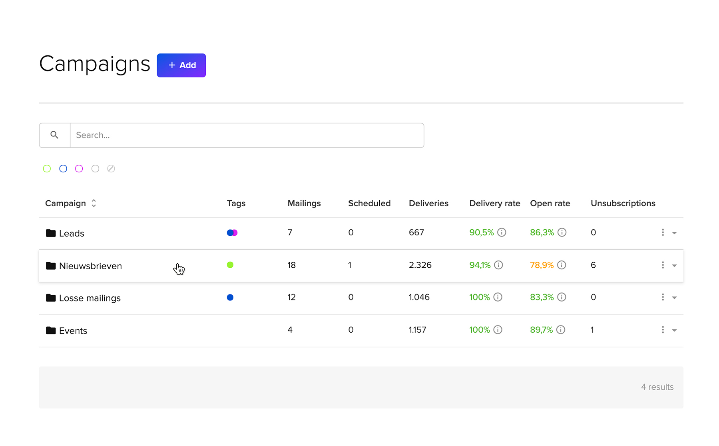This screenshot has height=446, width=719.
Task: Click the Leads blue-magenta tag dots
Action: (x=232, y=233)
